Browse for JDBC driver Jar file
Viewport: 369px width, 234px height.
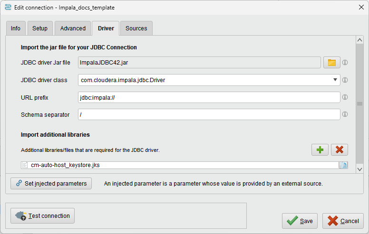pyautogui.click(x=332, y=63)
